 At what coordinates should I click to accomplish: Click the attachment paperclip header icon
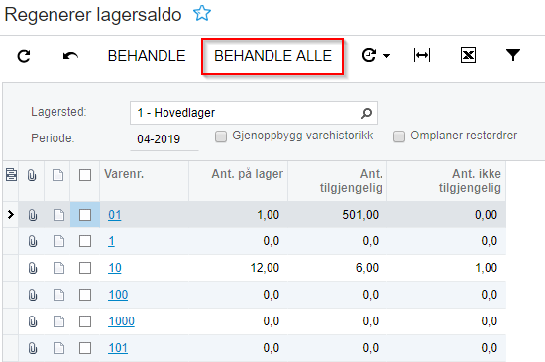(x=32, y=175)
